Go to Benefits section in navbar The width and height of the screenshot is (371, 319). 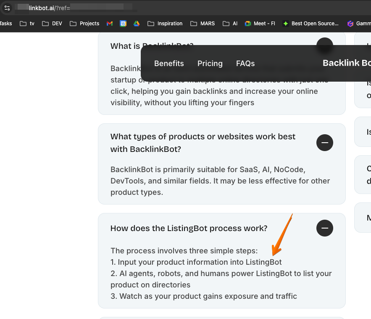[169, 64]
